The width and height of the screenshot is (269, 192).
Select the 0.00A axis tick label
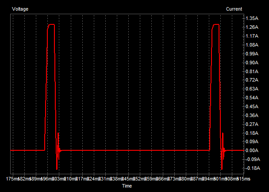point(252,151)
